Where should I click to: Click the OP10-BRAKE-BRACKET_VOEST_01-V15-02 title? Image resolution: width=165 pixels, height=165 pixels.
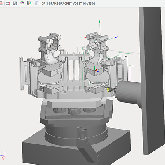tap(68, 4)
